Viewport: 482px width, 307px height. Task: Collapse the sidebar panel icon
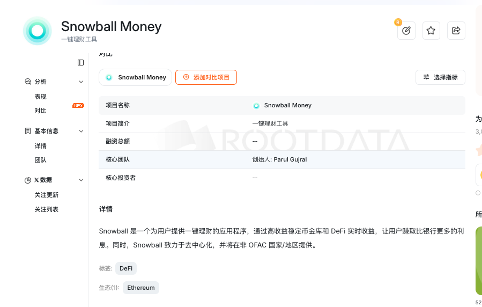click(80, 63)
